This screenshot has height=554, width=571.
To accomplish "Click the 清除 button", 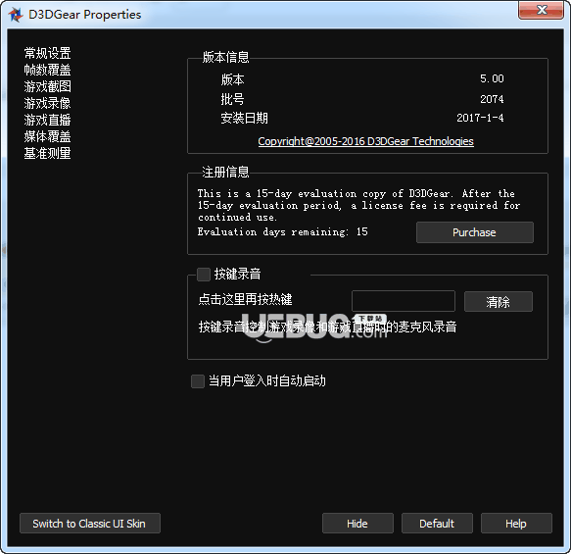I will tap(499, 301).
